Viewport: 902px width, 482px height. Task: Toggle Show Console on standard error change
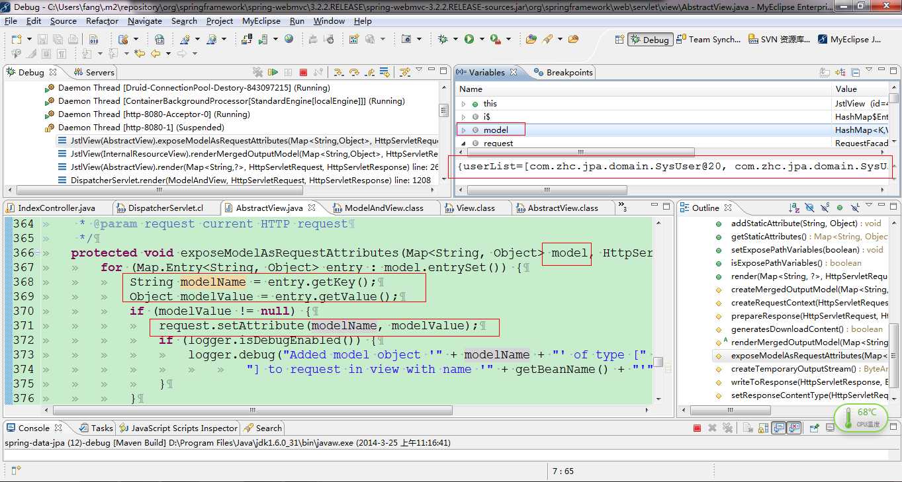point(794,428)
